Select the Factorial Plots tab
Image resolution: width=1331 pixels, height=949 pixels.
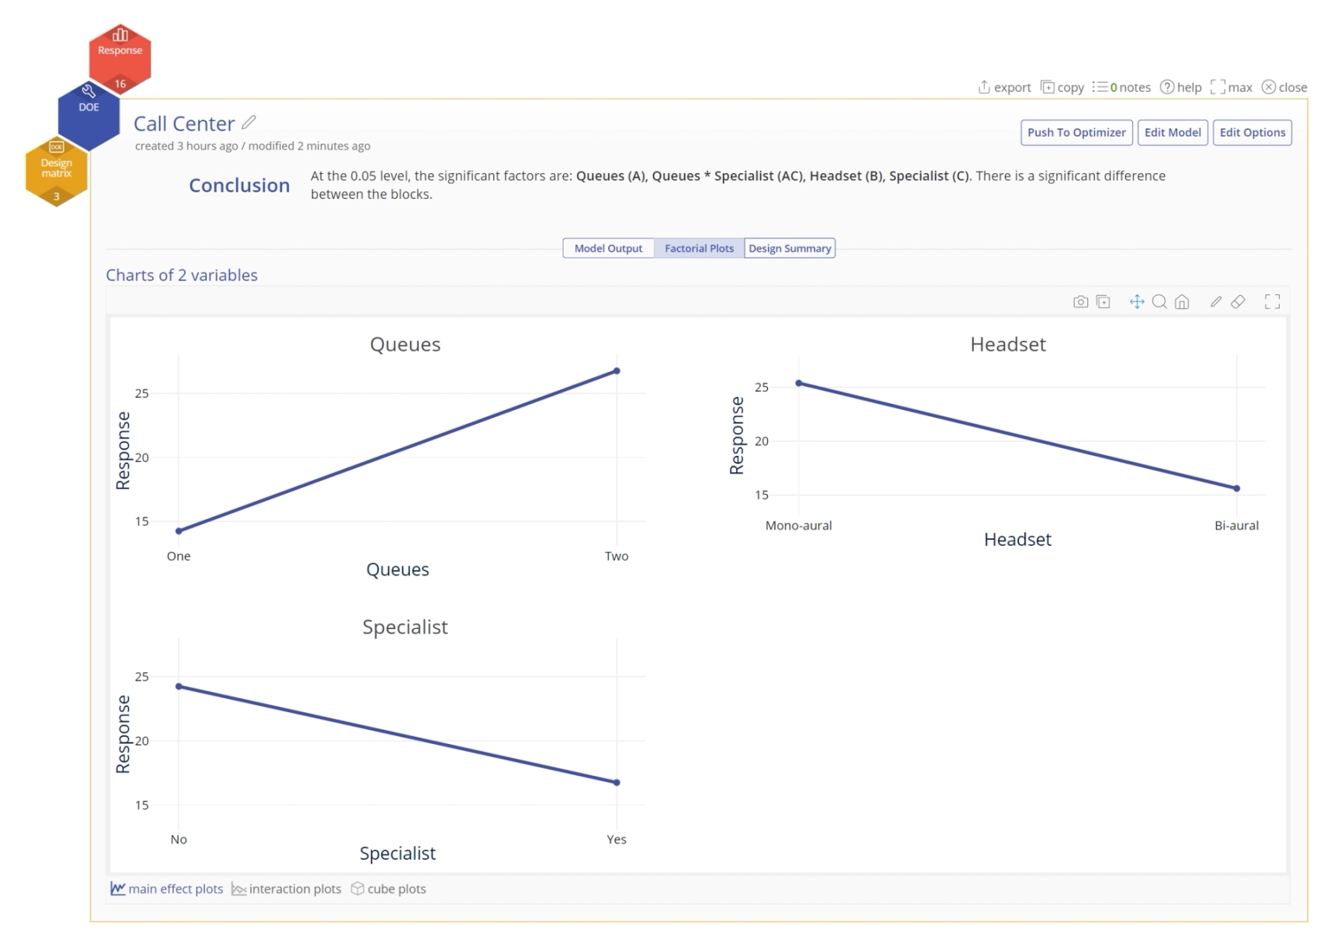(x=699, y=248)
